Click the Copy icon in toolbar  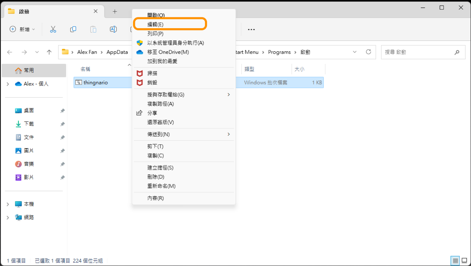pos(73,29)
